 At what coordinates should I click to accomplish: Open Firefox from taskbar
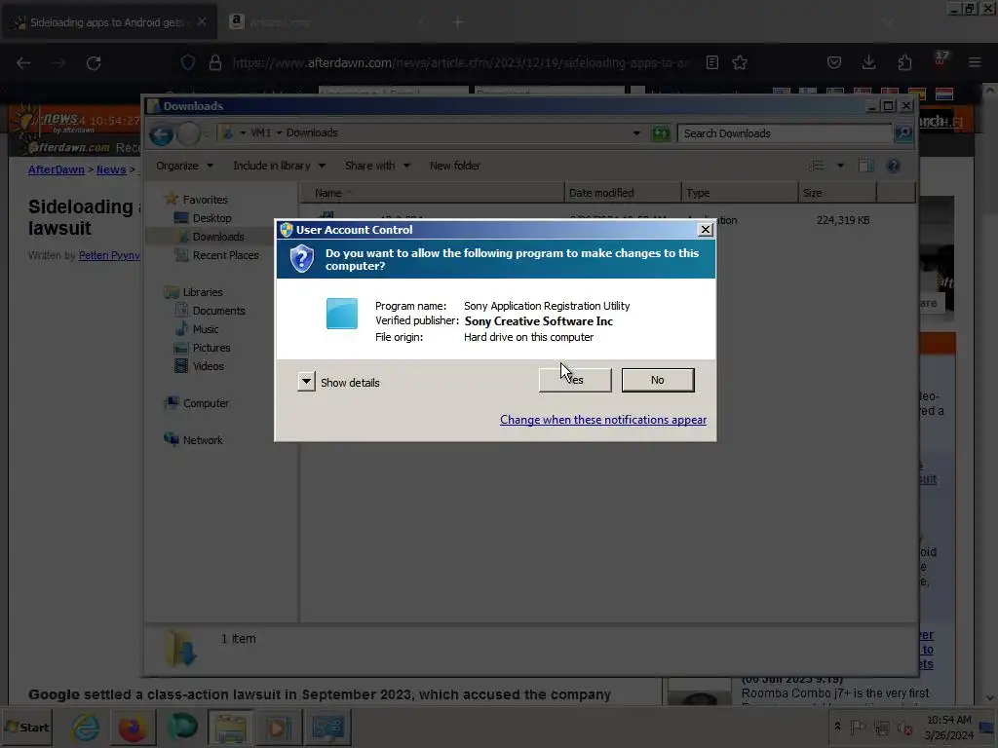(133, 727)
